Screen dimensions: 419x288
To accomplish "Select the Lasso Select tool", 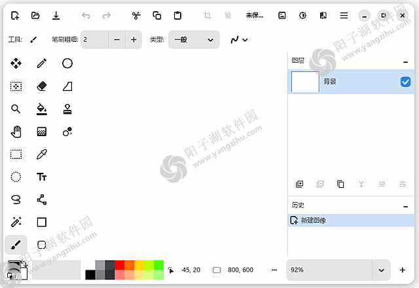I will [16, 200].
